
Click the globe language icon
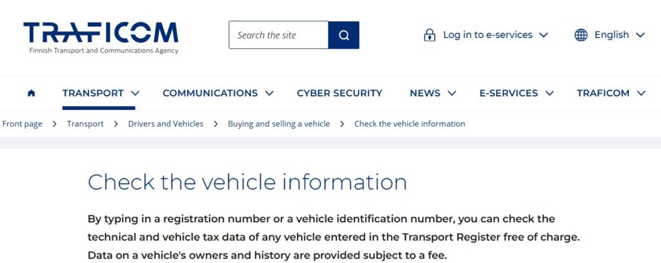pos(581,35)
